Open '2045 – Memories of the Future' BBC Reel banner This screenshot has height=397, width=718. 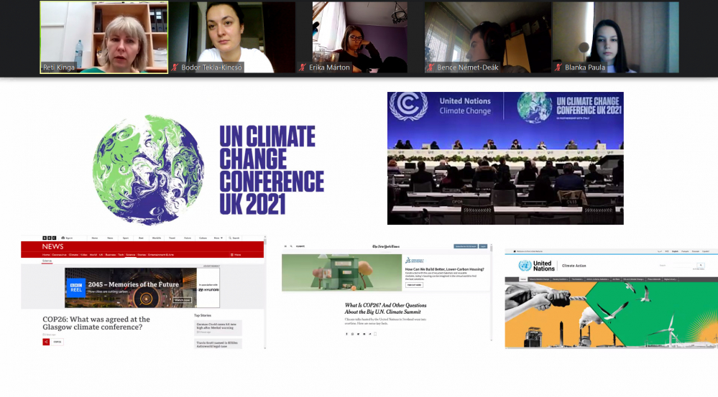point(142,288)
